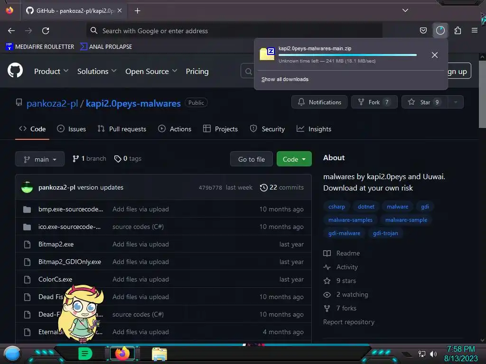The width and height of the screenshot is (486, 364).
Task: Cancel the kapi2.0peys-malwares-main.zip download
Action: coord(435,55)
